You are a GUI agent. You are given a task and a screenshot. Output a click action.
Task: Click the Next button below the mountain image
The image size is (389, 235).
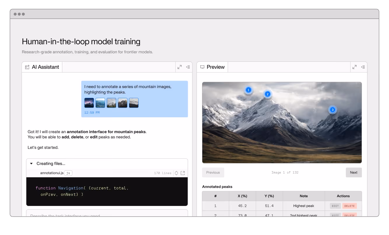click(353, 172)
